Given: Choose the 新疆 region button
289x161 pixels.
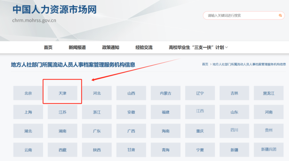Looking at the screenshot, I should tap(234, 150).
